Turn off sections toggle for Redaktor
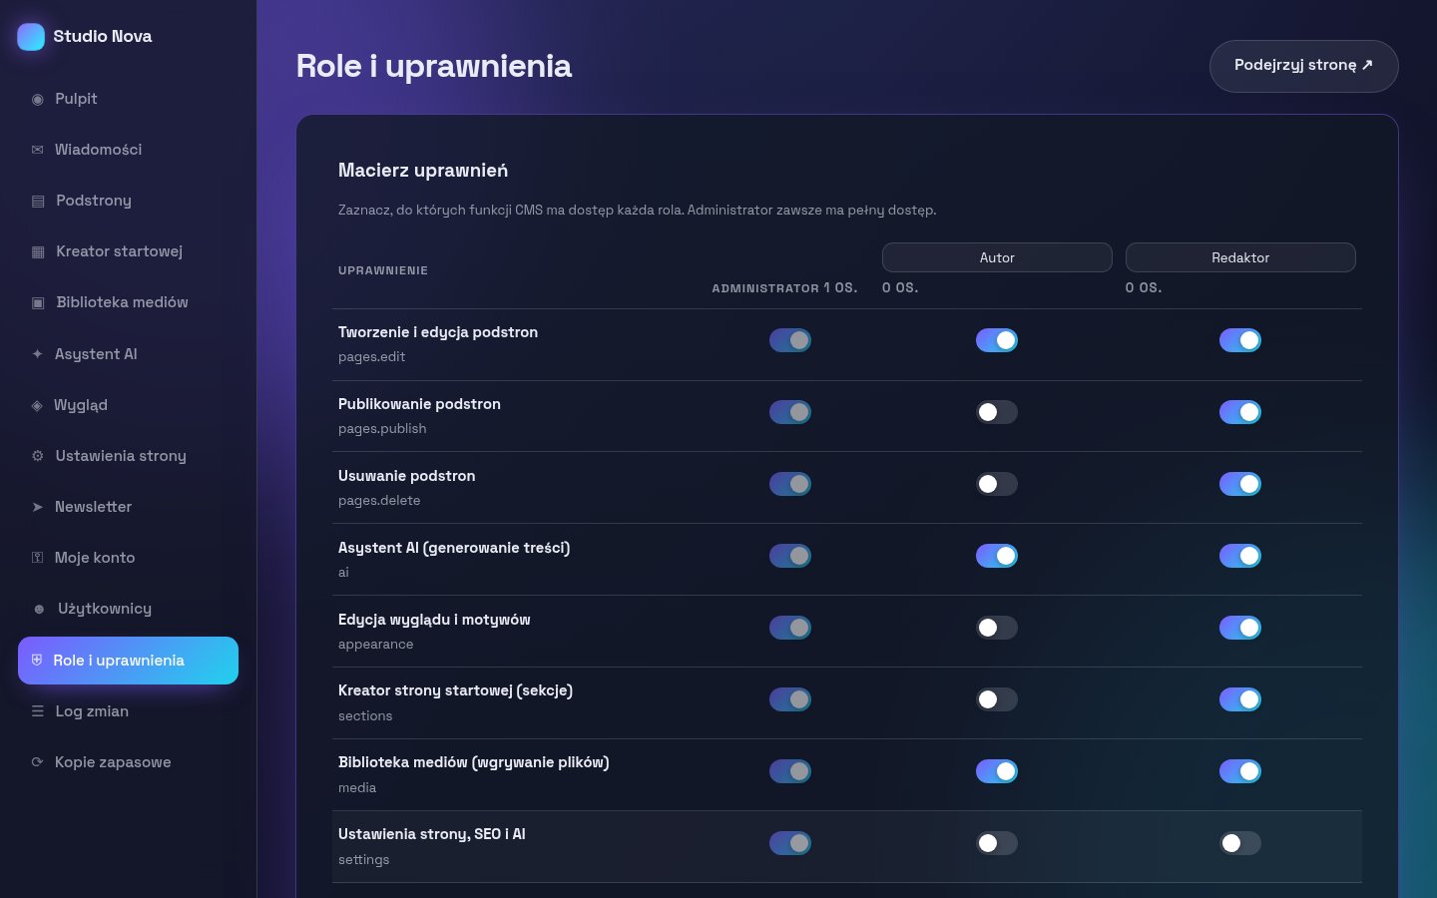Screen dimensions: 1437x898 pos(1240,699)
